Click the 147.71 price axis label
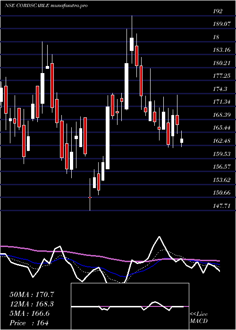The height and width of the screenshot is (330, 236). tap(222, 206)
